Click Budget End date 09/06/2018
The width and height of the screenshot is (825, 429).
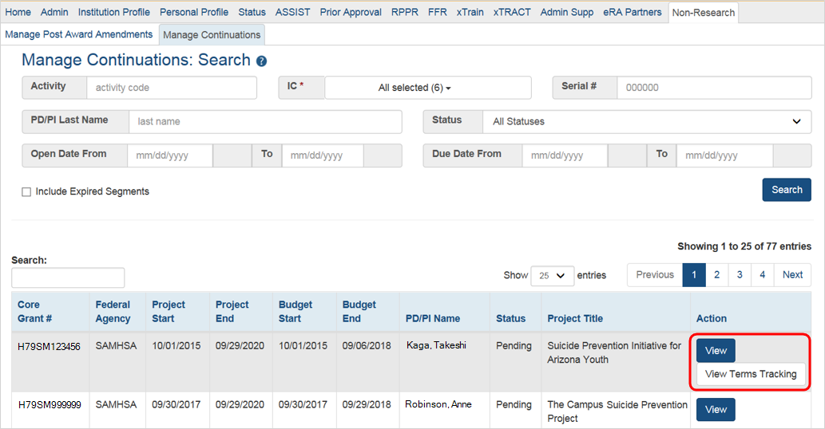coord(367,346)
